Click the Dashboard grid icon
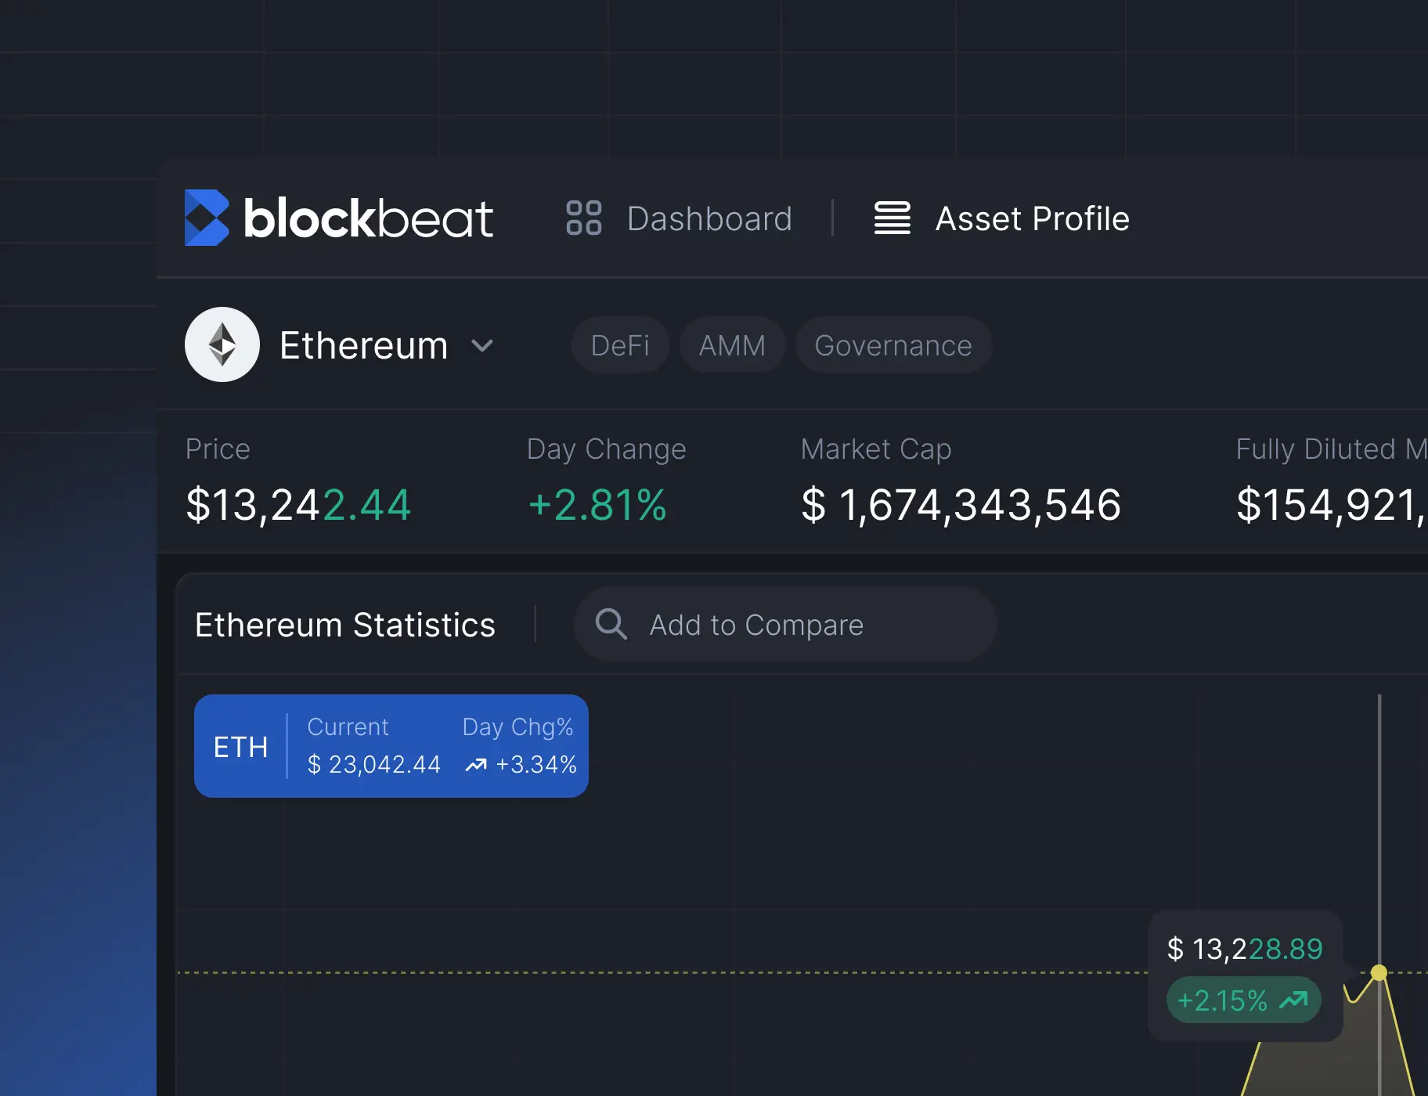 (x=583, y=218)
